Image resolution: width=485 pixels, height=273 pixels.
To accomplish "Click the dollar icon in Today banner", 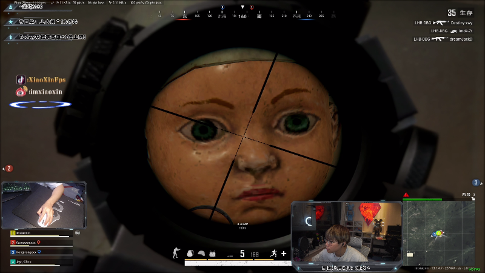I will pyautogui.click(x=11, y=37).
